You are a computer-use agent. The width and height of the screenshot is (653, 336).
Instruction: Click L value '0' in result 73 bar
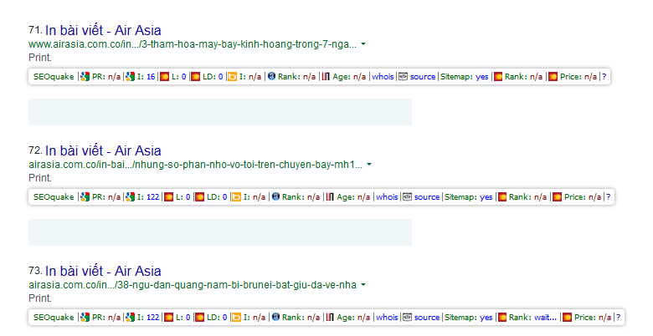[x=188, y=318]
